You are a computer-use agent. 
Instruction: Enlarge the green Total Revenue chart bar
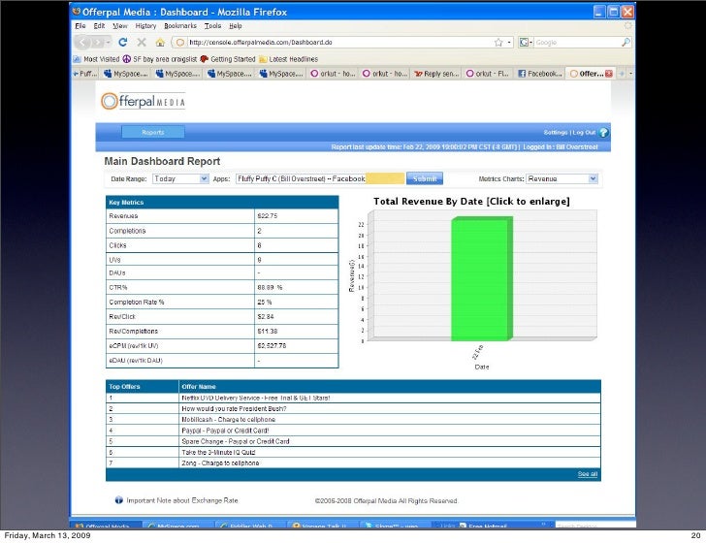(x=479, y=279)
